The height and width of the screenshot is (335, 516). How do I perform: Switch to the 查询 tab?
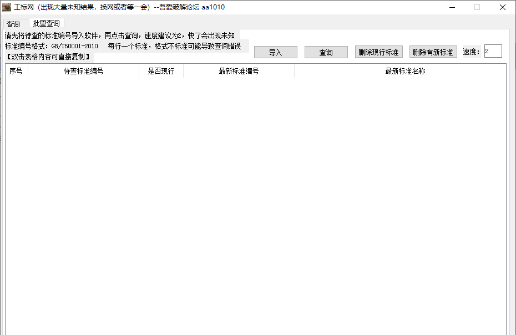[x=13, y=24]
